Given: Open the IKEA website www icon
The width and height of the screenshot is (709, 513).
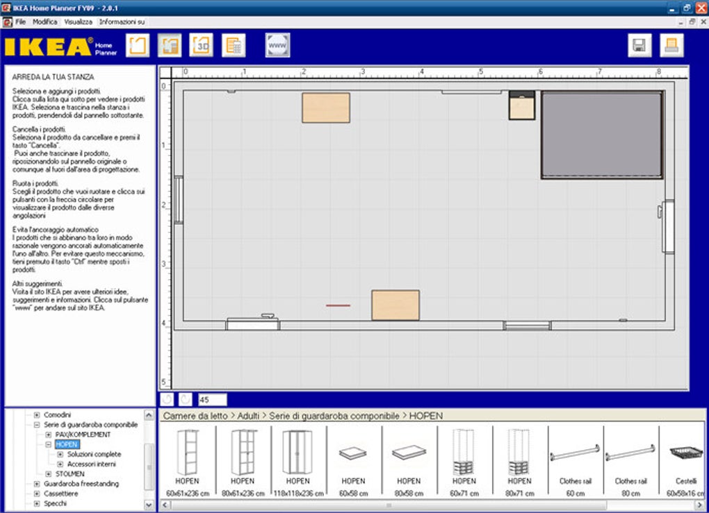Looking at the screenshot, I should tap(277, 46).
